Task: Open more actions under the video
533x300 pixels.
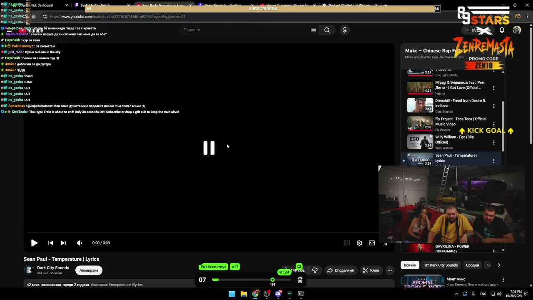Action: coord(390,270)
